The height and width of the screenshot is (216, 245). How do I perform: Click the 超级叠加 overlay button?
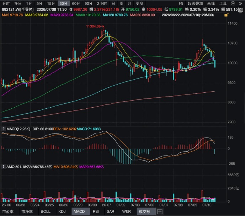click(x=195, y=4)
